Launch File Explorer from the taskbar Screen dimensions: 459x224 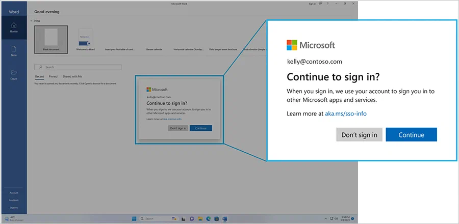pyautogui.click(x=200, y=218)
